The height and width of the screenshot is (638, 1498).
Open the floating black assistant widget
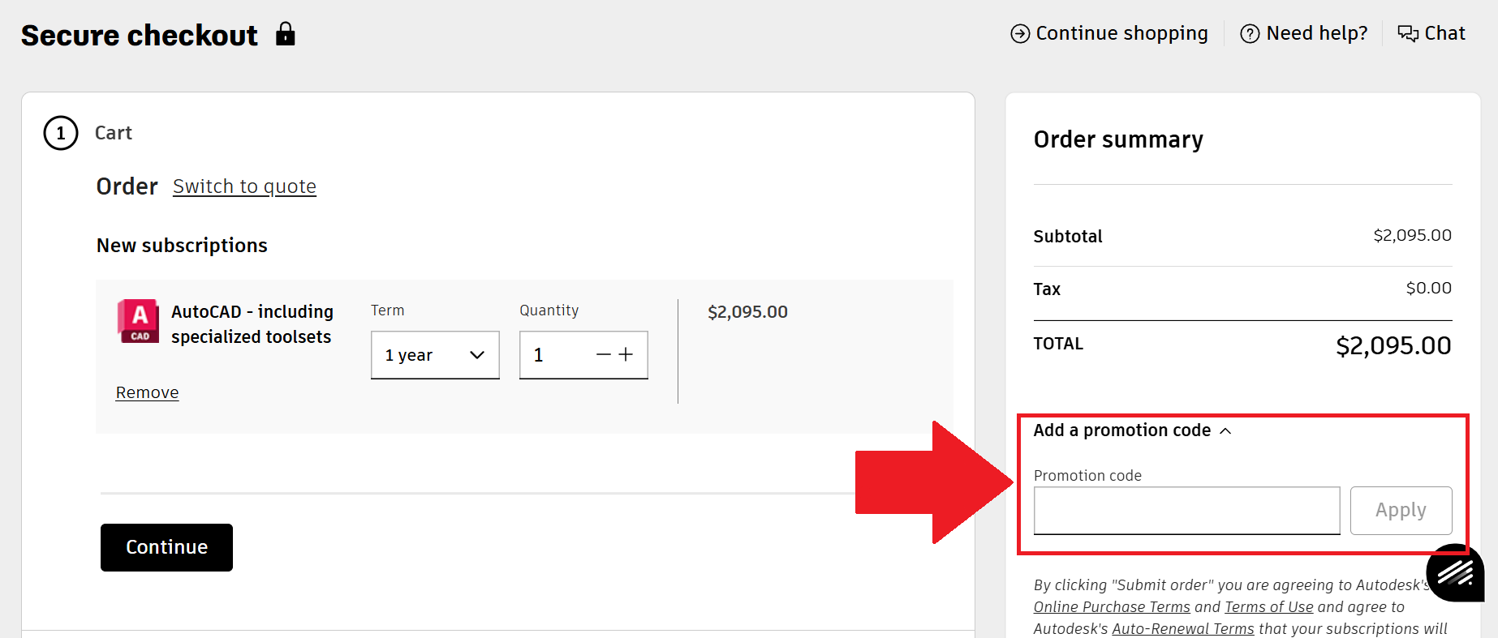[x=1455, y=573]
